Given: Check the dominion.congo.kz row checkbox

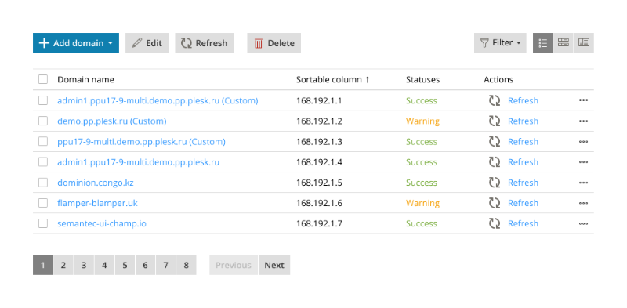Looking at the screenshot, I should point(43,183).
